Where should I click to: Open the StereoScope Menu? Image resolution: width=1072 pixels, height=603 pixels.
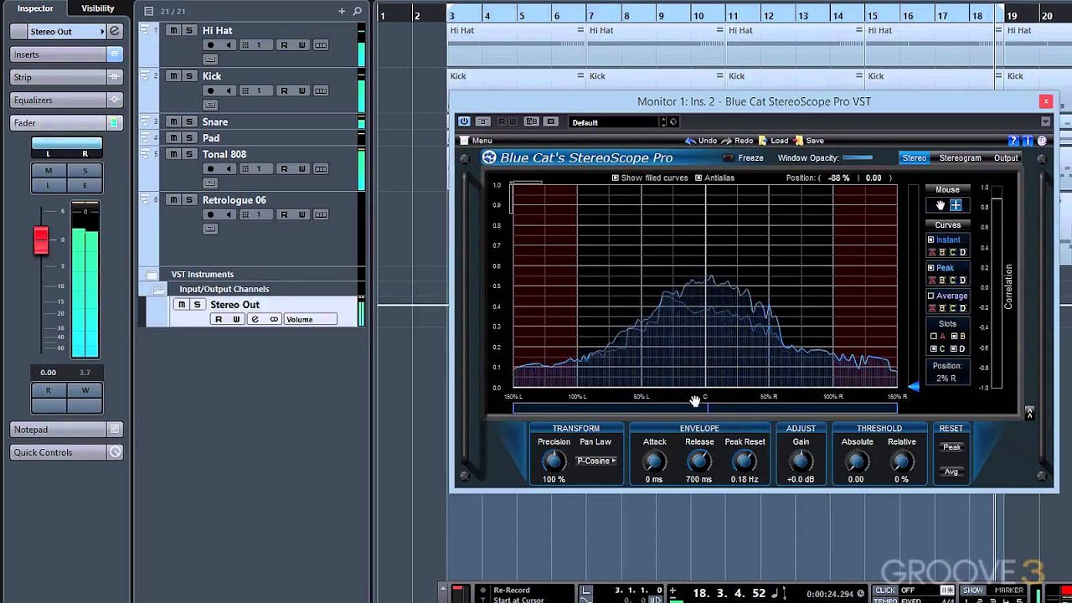click(x=477, y=141)
